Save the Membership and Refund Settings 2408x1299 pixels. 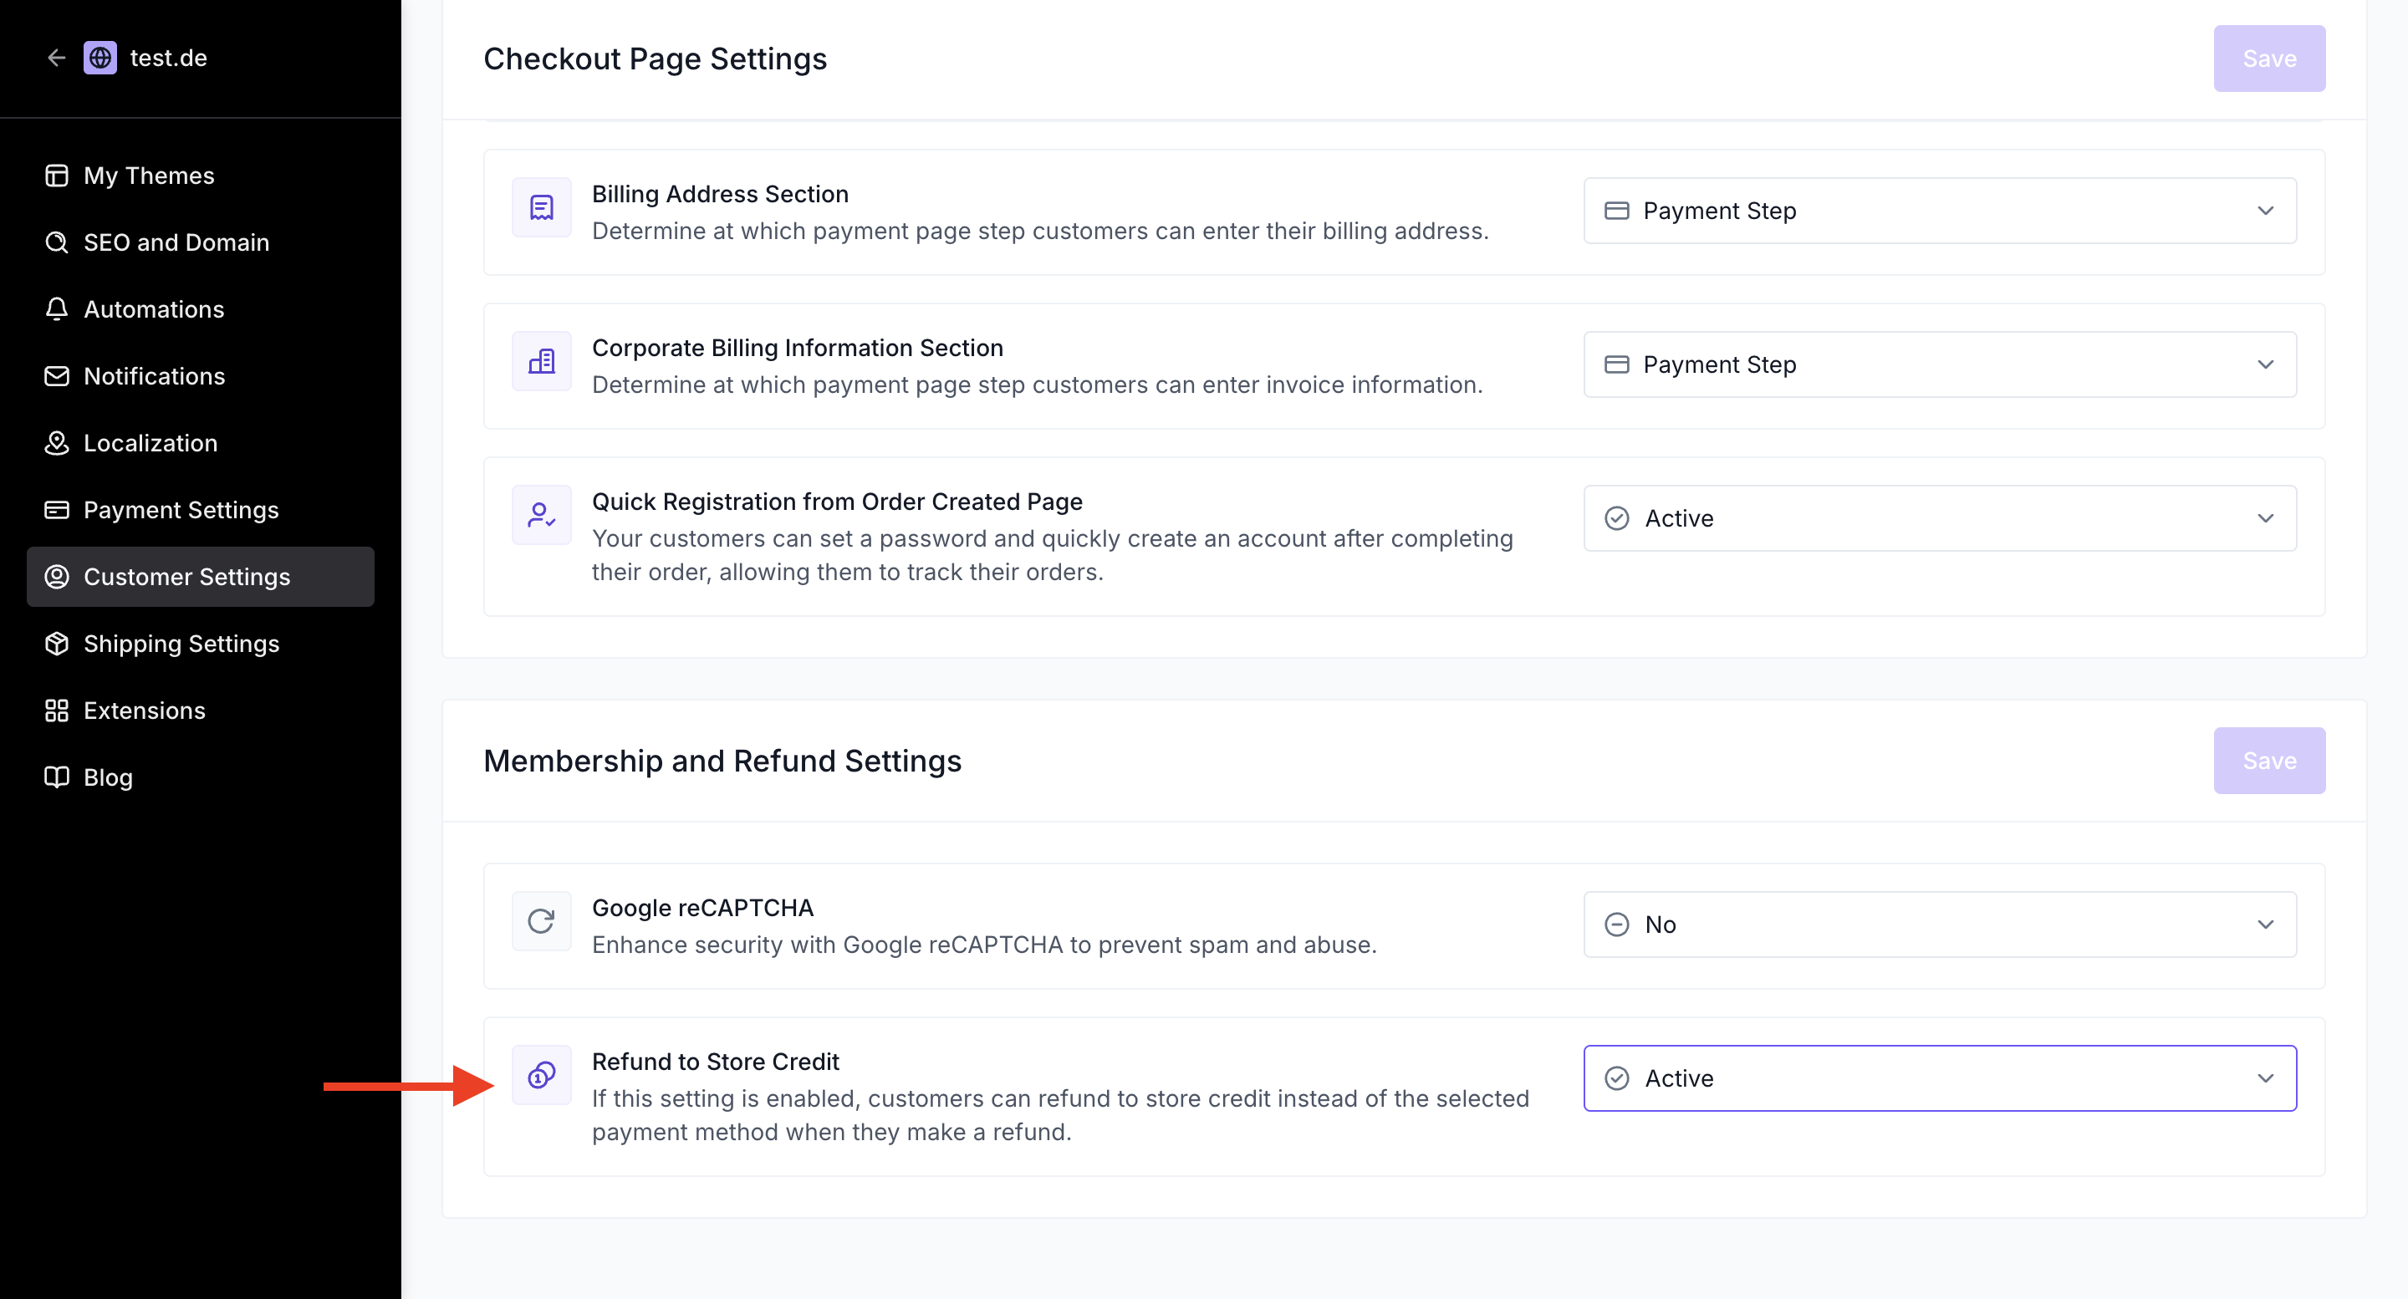click(x=2268, y=761)
